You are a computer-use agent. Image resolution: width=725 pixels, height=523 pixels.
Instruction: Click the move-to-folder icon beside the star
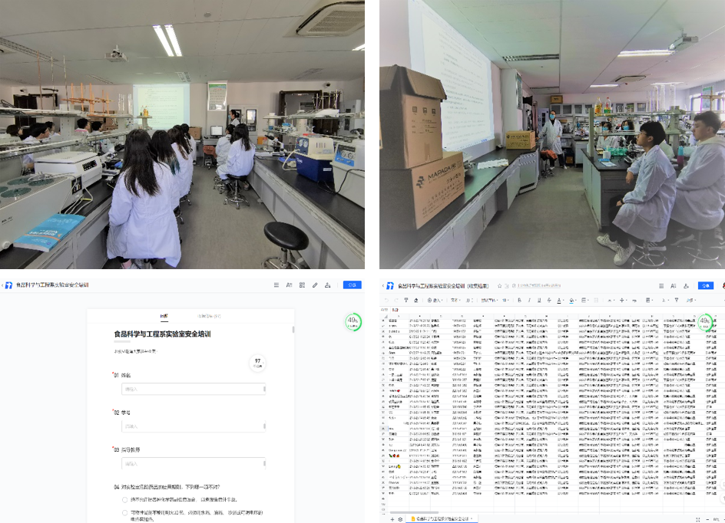click(x=507, y=286)
